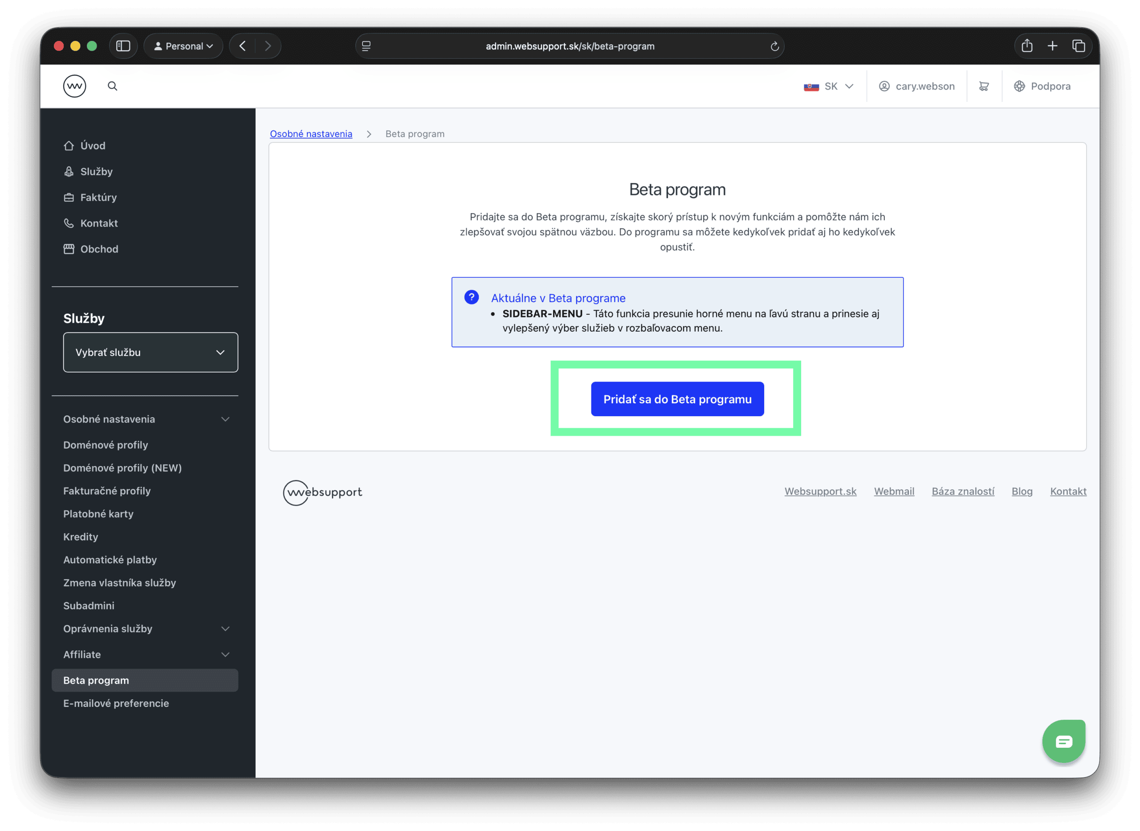This screenshot has width=1140, height=831.
Task: Click the question mark icon in the info box
Action: [471, 297]
